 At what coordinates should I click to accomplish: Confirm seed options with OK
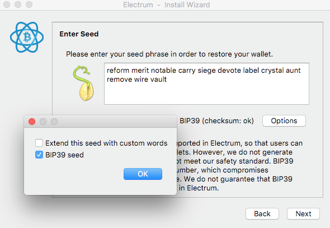143,174
